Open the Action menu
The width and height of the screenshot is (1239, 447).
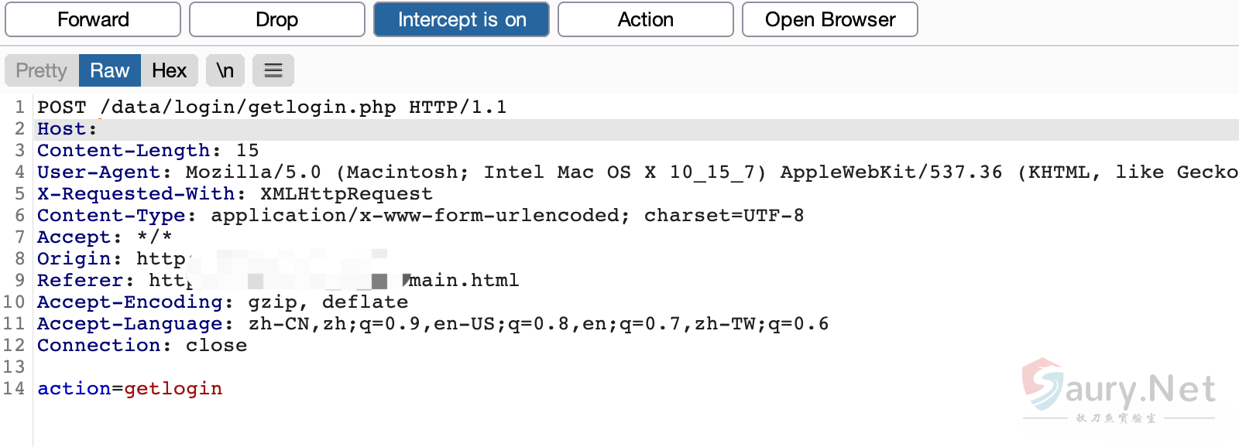(645, 19)
